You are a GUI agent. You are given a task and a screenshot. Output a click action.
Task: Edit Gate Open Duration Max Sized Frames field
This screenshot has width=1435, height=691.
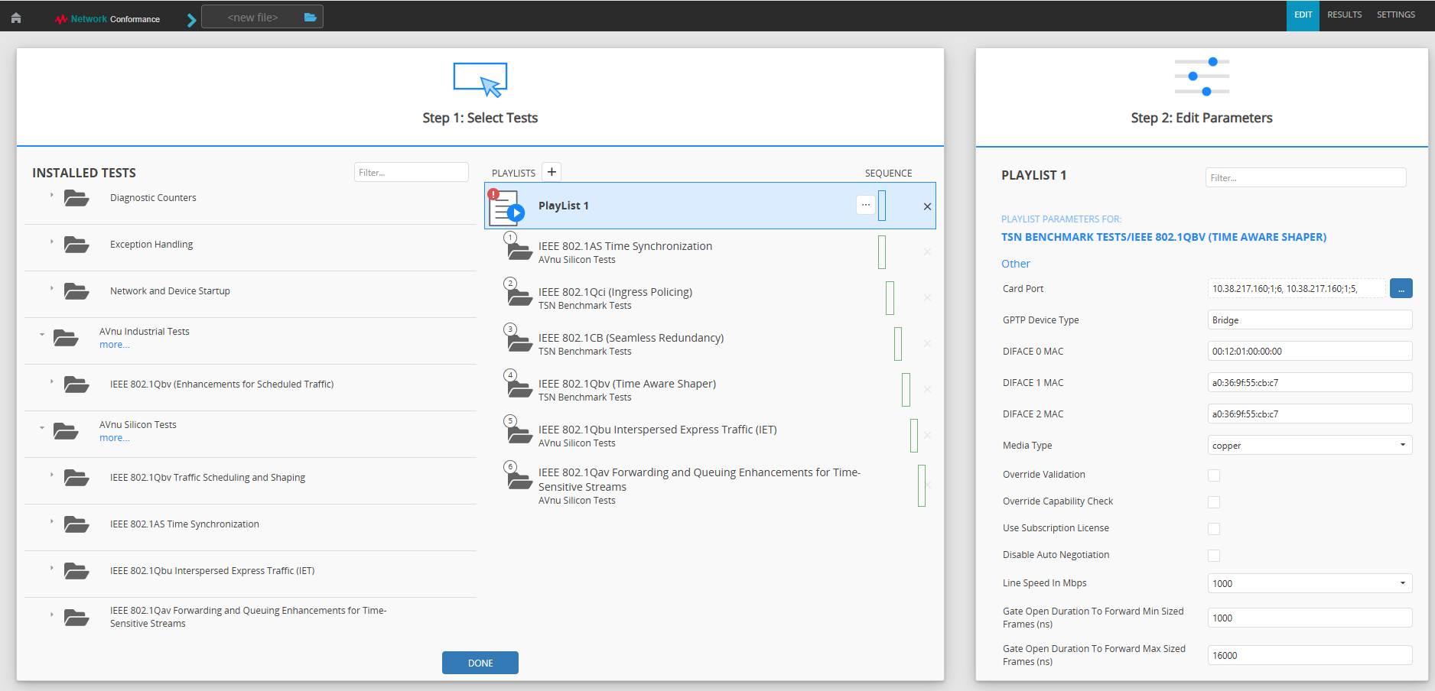(1310, 655)
